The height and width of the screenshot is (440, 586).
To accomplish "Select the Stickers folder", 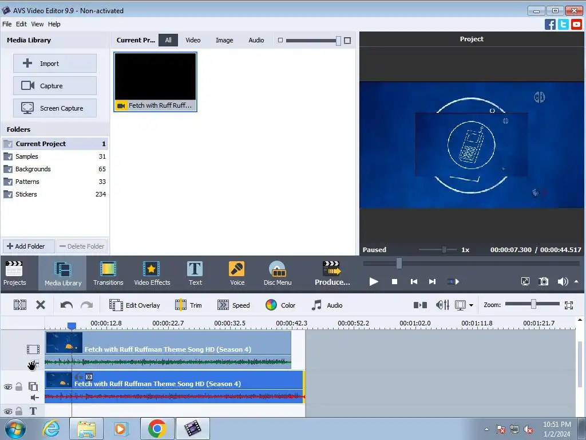I will click(x=54, y=194).
